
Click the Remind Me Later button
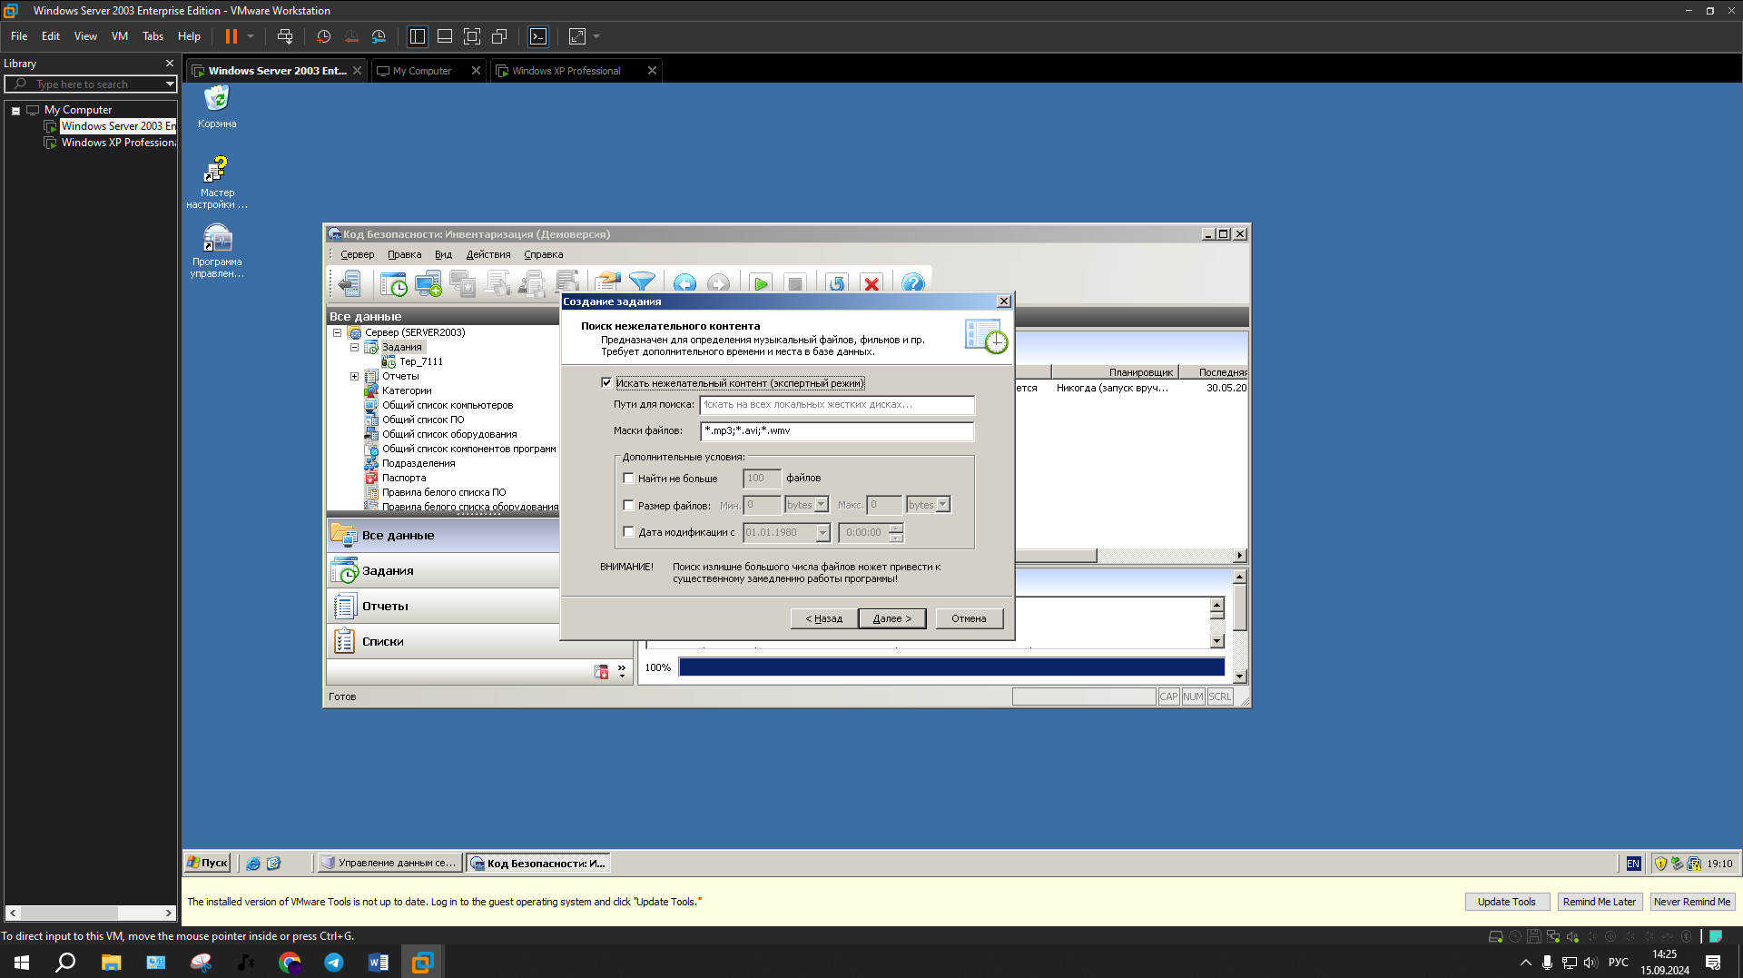coord(1600,902)
